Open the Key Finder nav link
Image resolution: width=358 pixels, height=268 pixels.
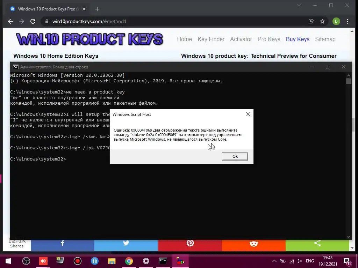pos(211,39)
